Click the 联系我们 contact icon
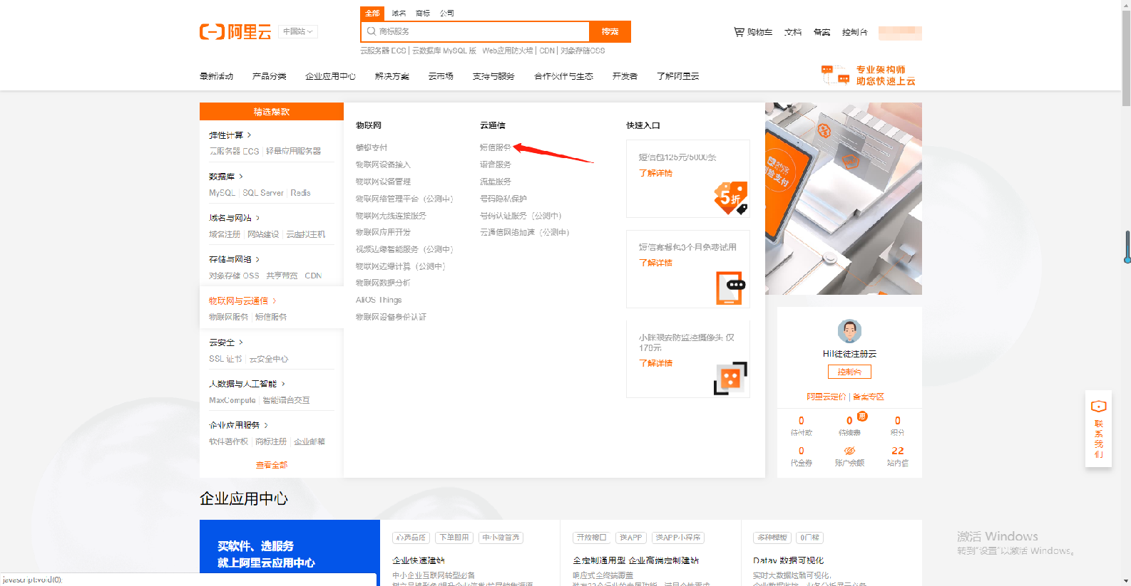The width and height of the screenshot is (1131, 586). [x=1098, y=407]
